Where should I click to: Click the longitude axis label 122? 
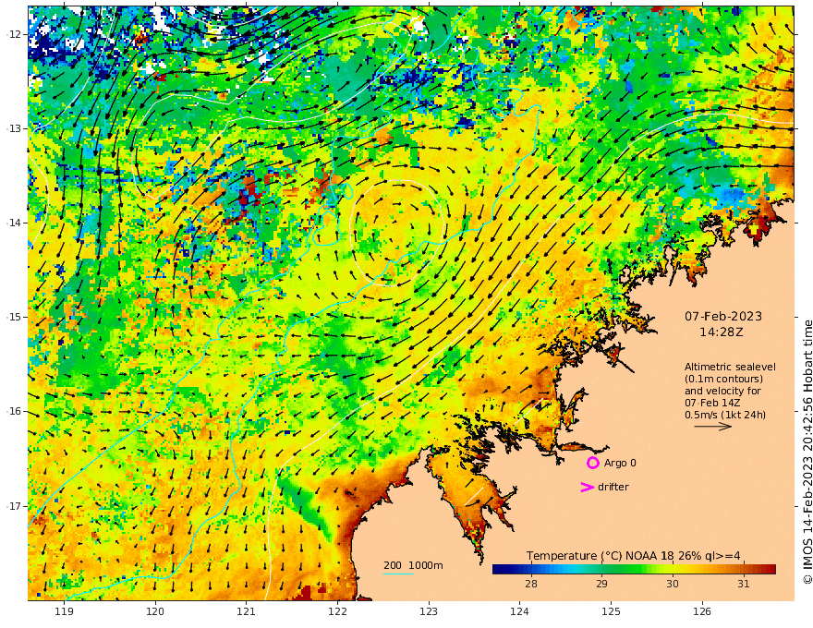(x=337, y=612)
